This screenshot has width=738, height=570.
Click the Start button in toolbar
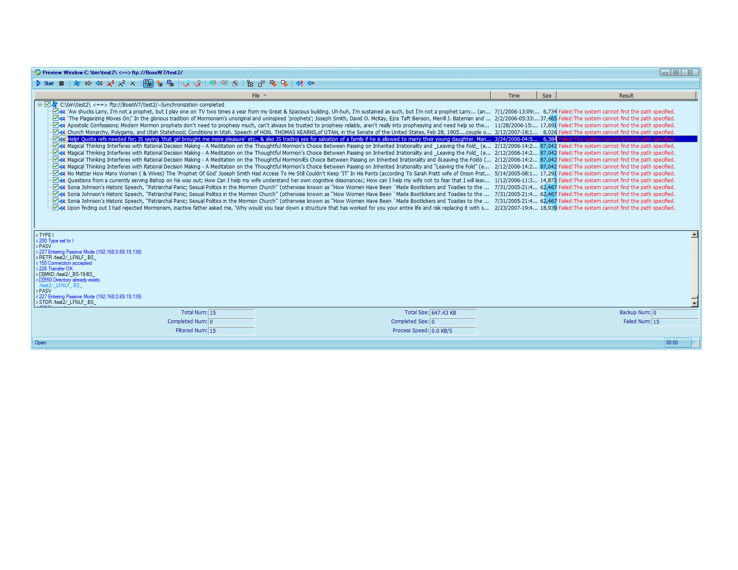pyautogui.click(x=45, y=83)
